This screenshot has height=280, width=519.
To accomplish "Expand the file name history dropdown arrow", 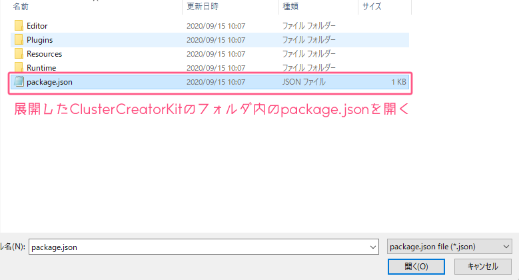I will coord(373,247).
